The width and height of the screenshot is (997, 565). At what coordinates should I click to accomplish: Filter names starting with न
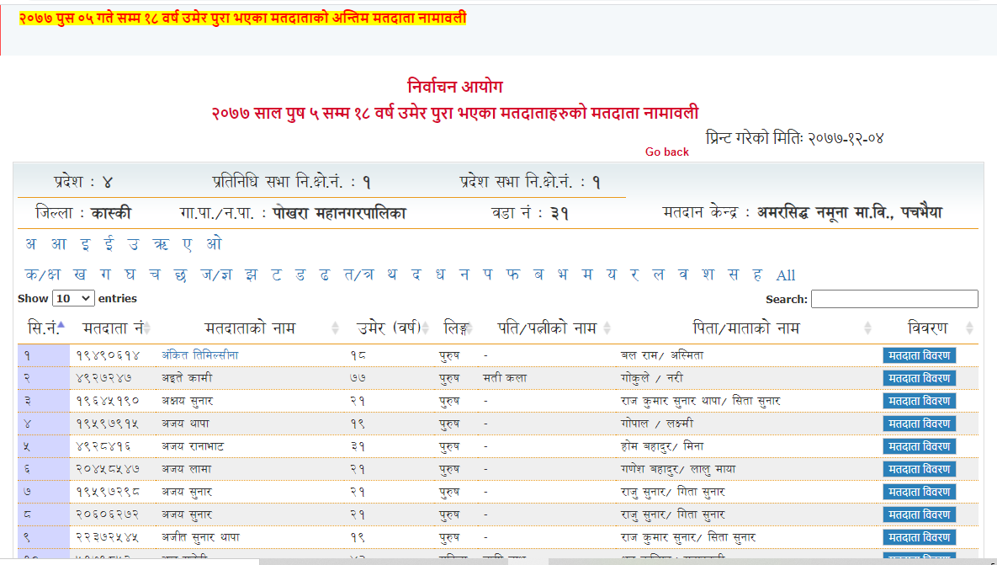(464, 275)
